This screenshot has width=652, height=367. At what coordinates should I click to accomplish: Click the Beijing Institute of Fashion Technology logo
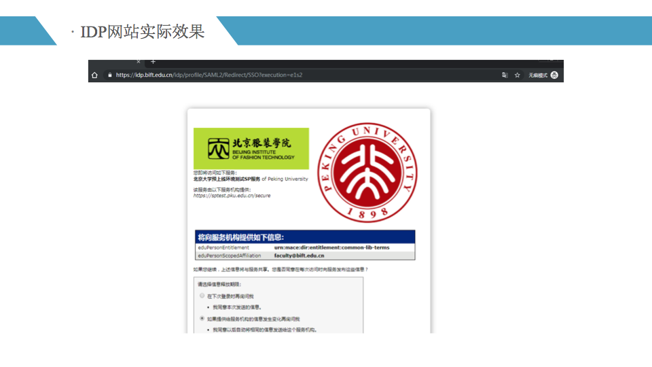(251, 148)
